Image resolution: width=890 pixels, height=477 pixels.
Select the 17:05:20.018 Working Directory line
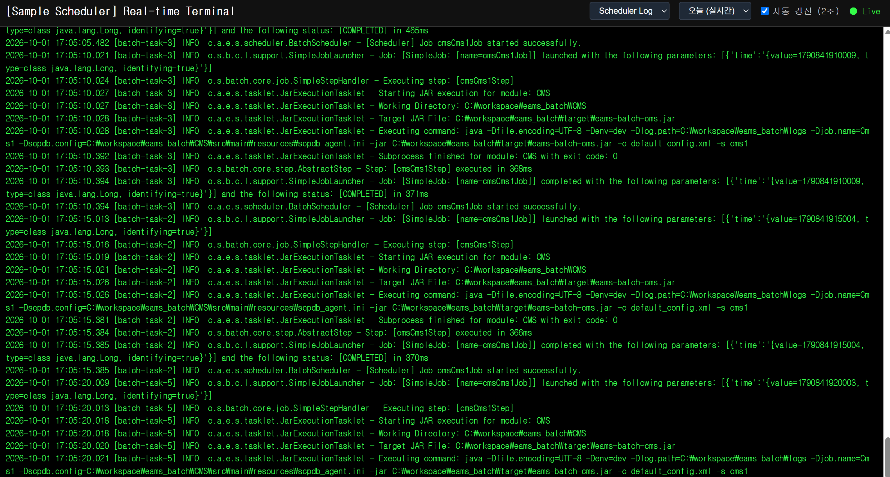296,434
